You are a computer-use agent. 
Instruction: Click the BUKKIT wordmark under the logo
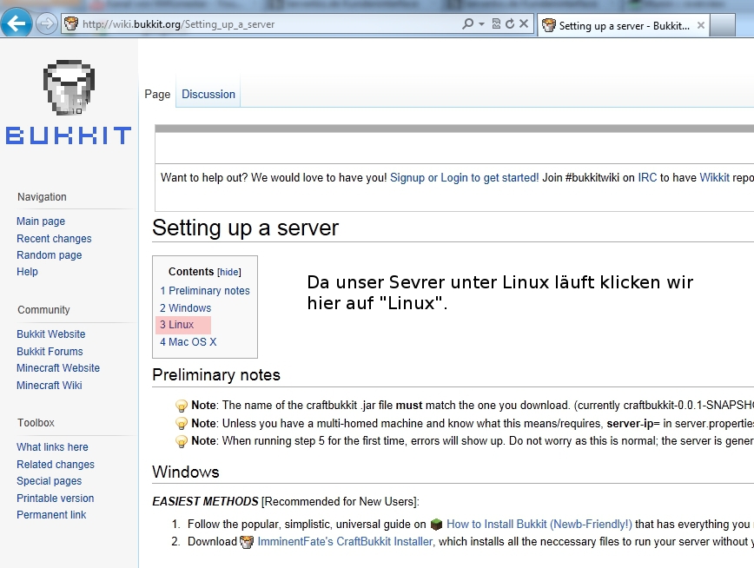(x=69, y=135)
